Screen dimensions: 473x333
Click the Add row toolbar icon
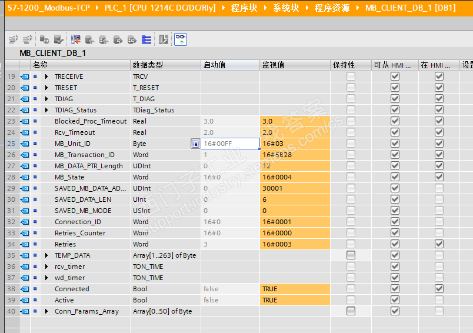(28, 39)
